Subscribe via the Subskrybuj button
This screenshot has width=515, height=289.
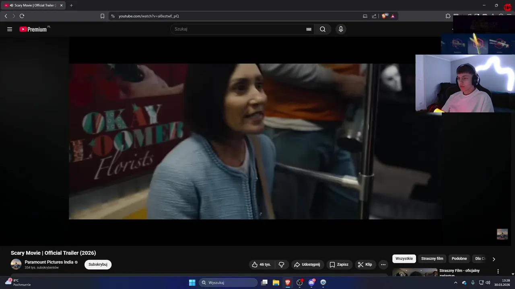point(98,265)
